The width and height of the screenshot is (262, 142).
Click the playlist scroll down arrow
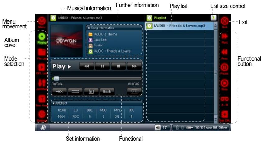[216, 119]
